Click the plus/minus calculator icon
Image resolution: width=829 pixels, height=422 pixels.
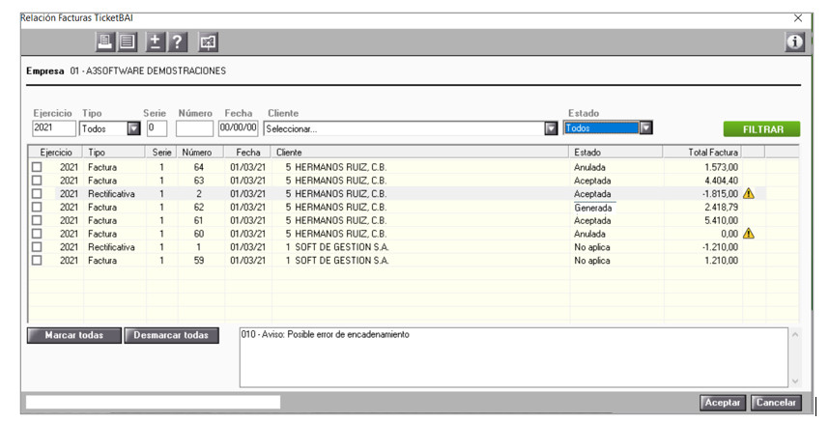pos(155,42)
